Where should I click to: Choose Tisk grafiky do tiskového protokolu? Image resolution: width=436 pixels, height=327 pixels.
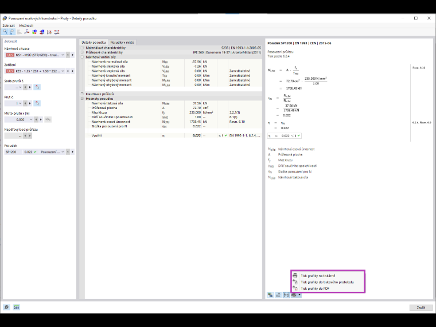click(x=327, y=282)
